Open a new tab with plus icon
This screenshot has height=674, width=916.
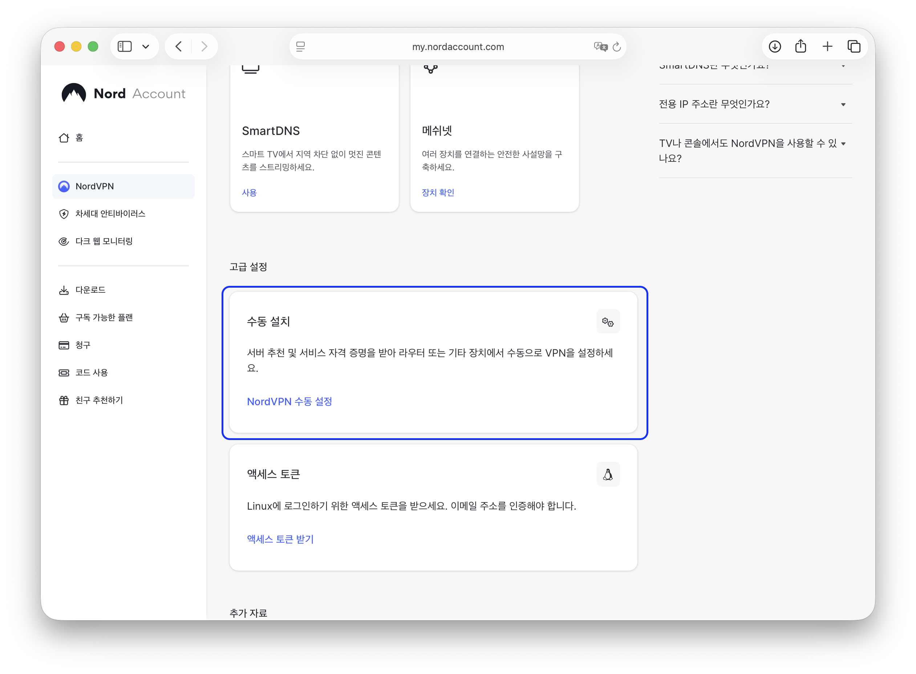(827, 46)
